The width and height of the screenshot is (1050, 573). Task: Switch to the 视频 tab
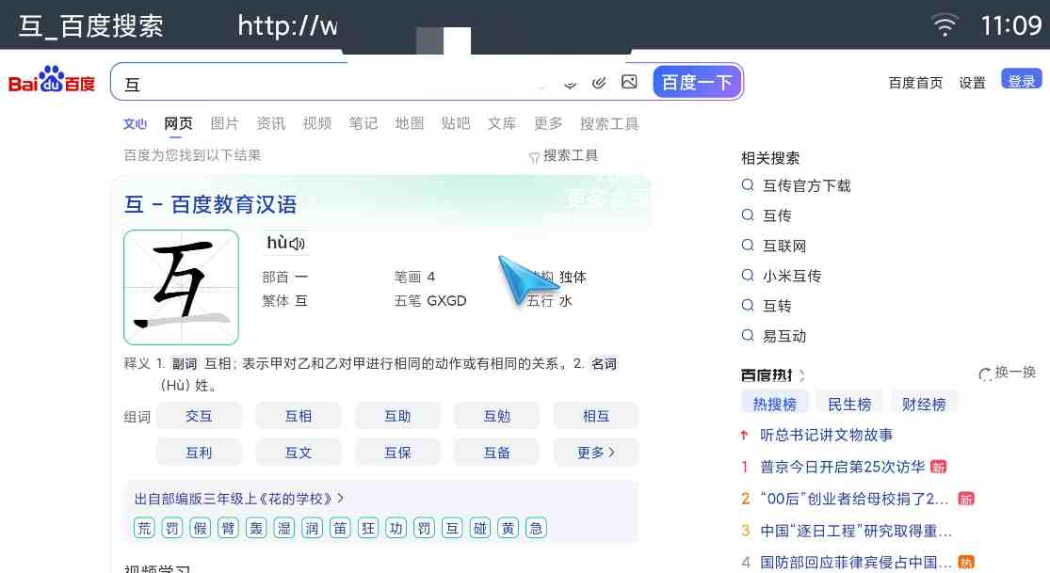pos(316,123)
